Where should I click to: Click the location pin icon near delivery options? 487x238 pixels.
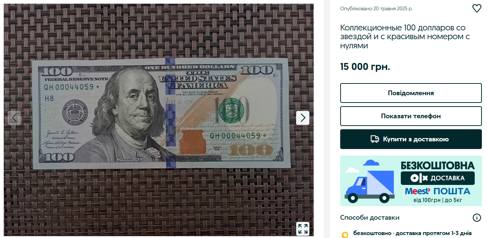click(345, 235)
